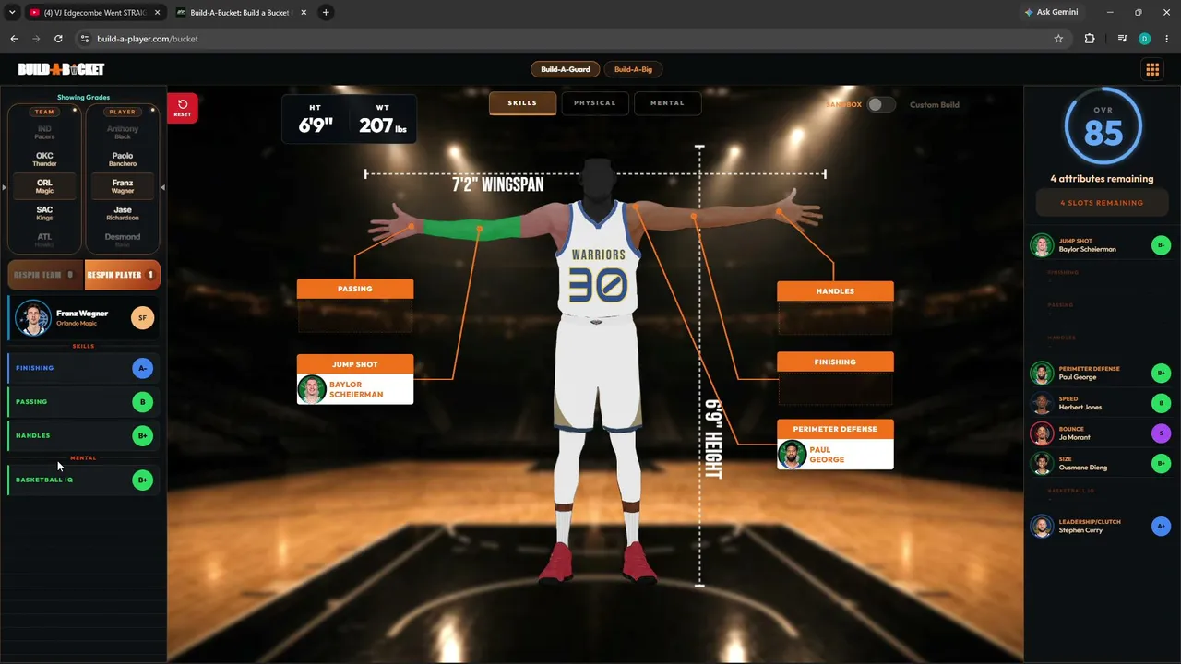Open the browser media controls icon
The width and height of the screenshot is (1181, 664).
tap(1122, 39)
